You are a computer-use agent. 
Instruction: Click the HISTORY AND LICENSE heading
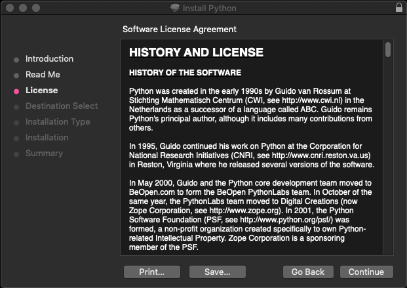[x=196, y=52]
